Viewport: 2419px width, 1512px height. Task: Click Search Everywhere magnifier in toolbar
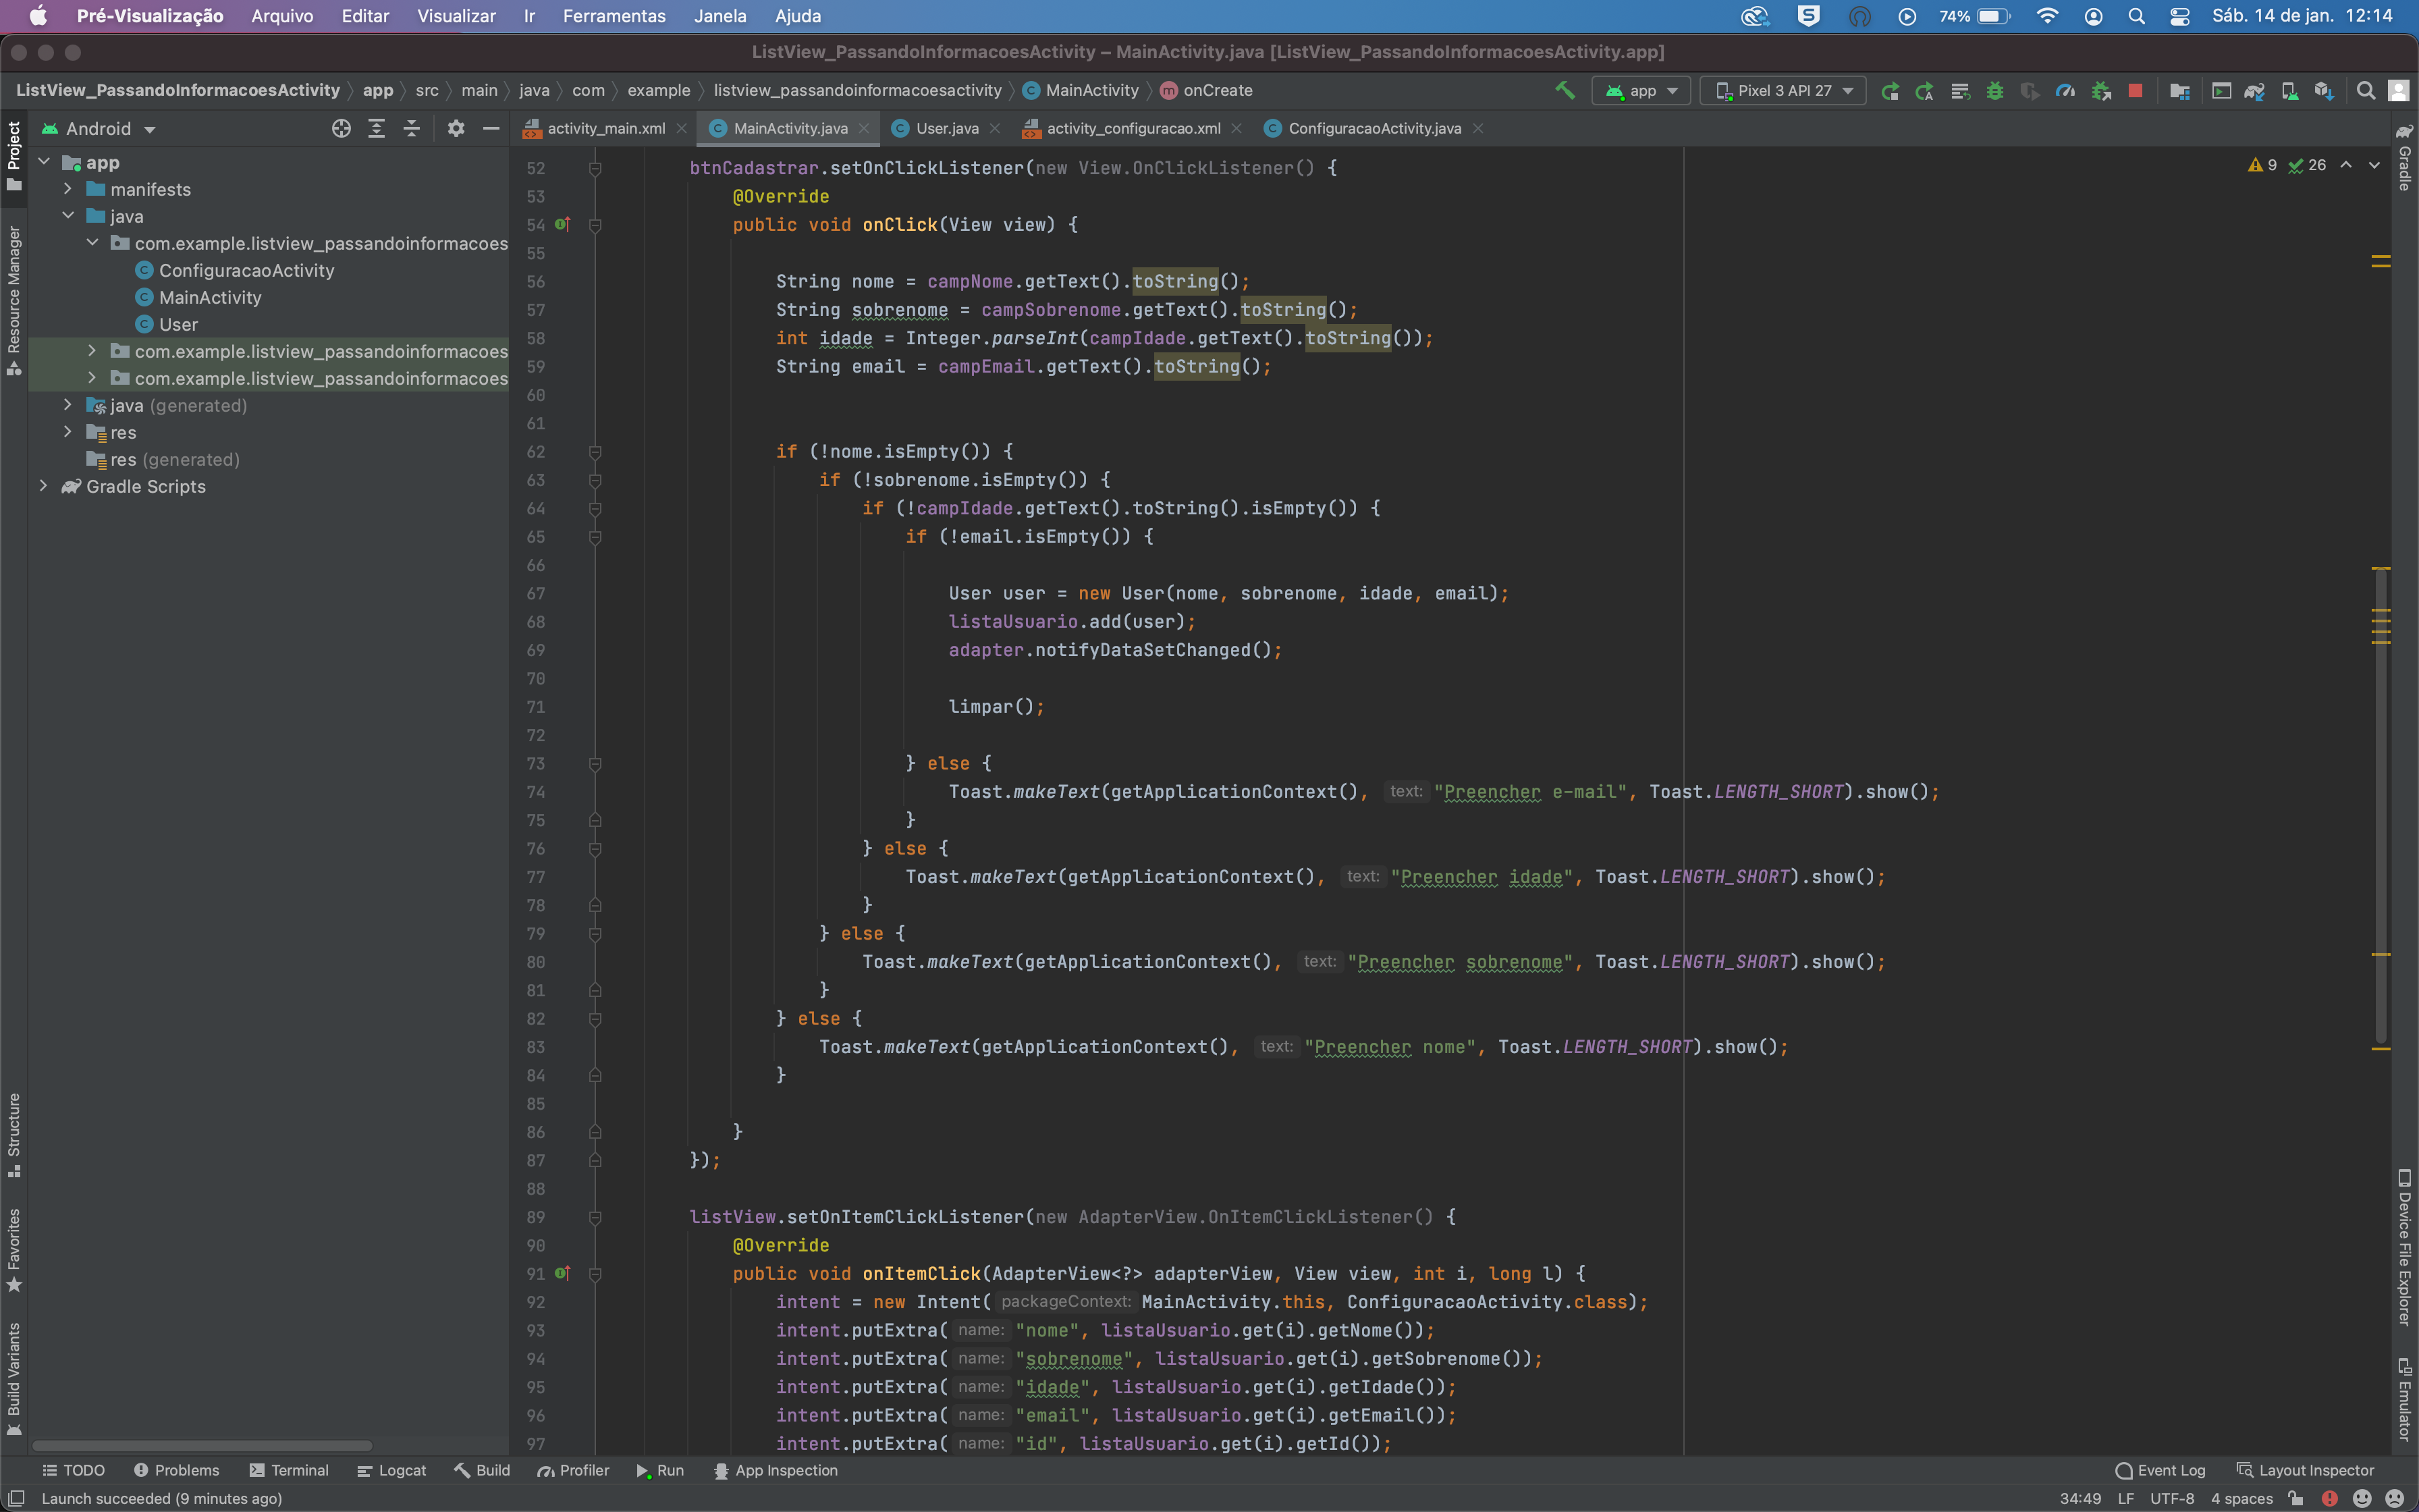[2365, 91]
